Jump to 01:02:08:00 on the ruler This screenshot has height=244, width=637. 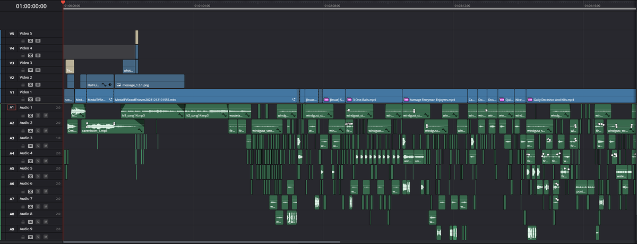click(x=332, y=5)
